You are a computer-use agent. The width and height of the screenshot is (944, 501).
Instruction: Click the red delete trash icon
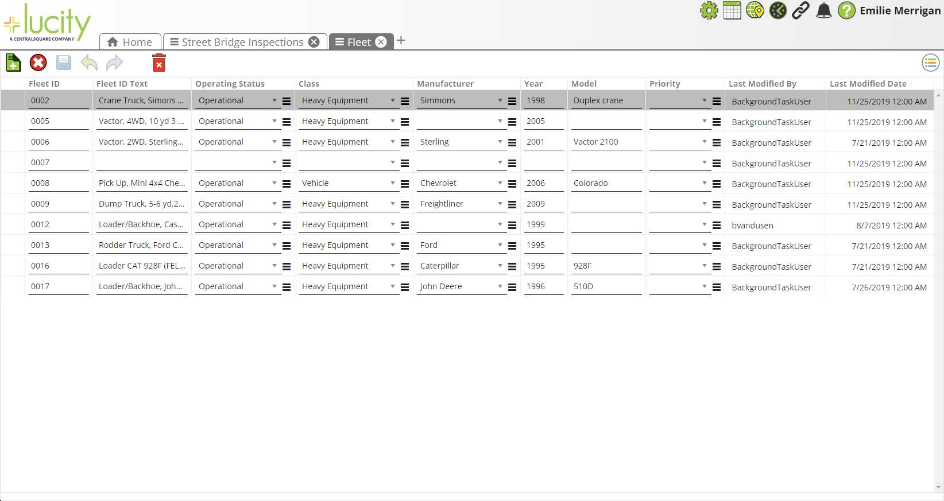[159, 63]
